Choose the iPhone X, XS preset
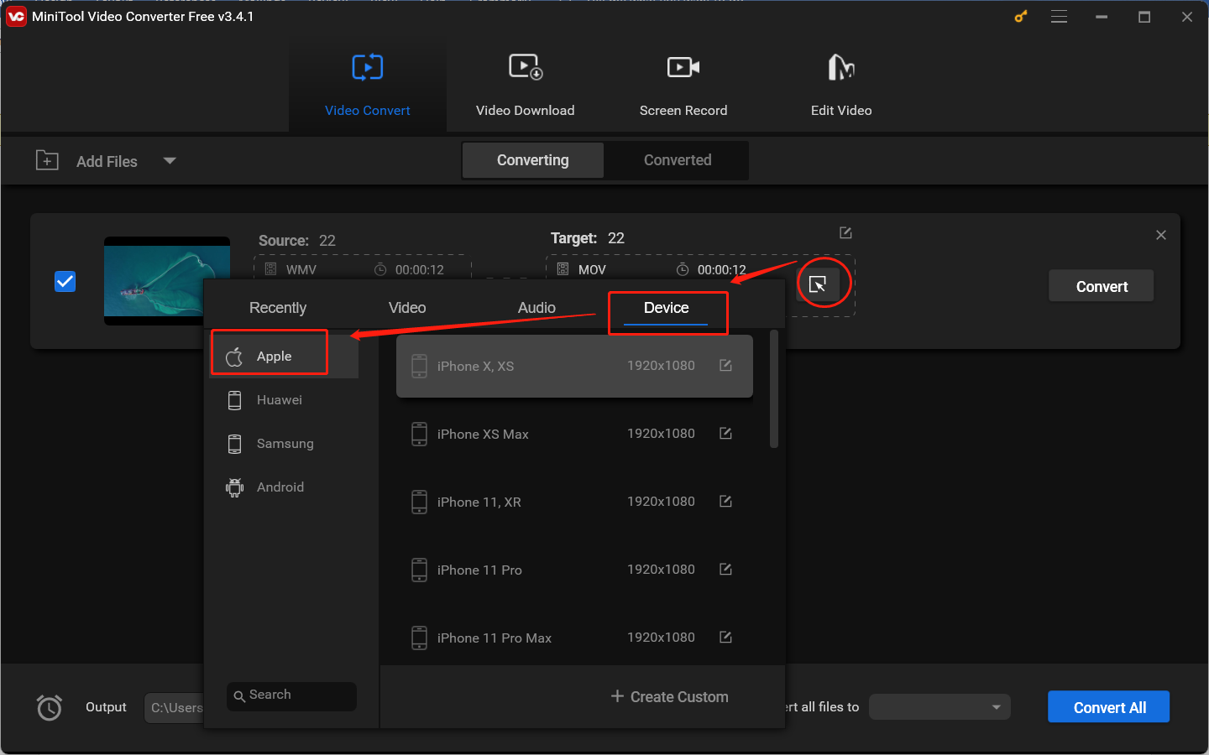1209x755 pixels. pyautogui.click(x=574, y=366)
